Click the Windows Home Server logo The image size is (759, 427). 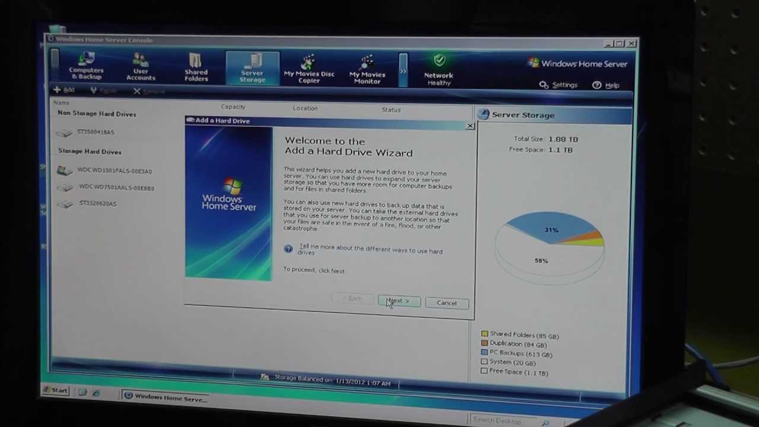point(578,63)
